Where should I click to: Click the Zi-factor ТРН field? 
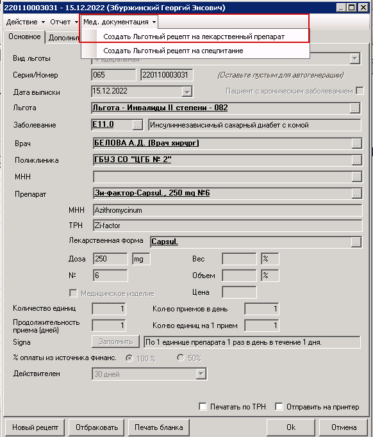[x=228, y=226]
